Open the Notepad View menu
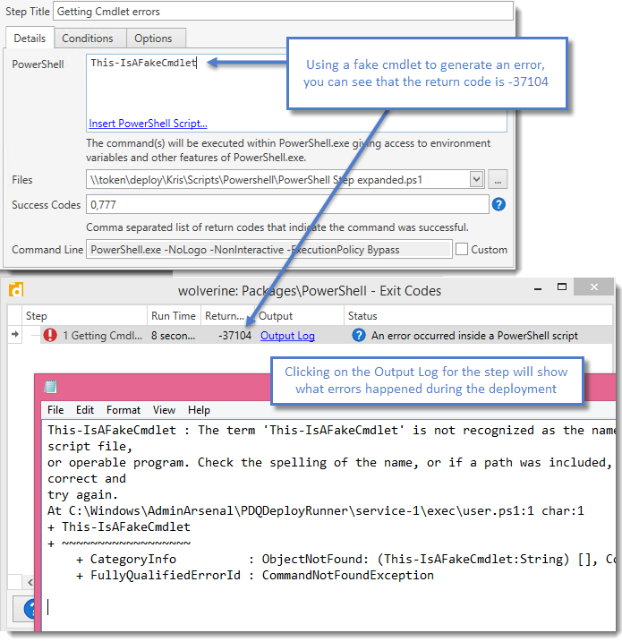The width and height of the screenshot is (622, 642). tap(164, 410)
